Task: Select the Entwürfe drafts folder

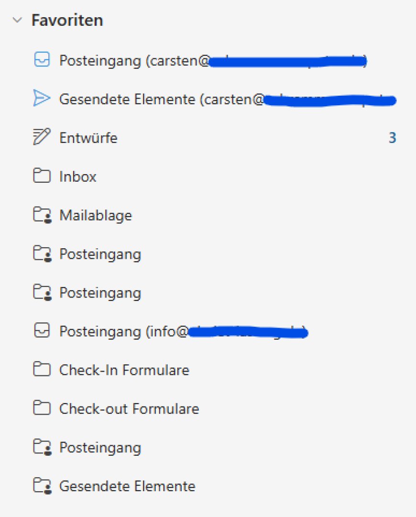Action: click(x=88, y=138)
